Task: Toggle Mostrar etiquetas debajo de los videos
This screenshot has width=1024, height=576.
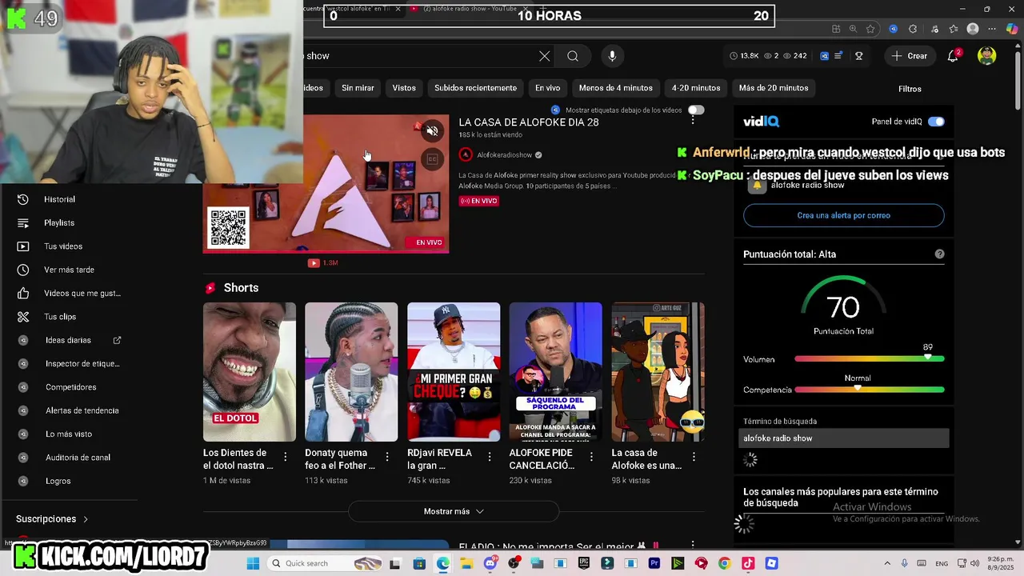Action: click(x=696, y=110)
